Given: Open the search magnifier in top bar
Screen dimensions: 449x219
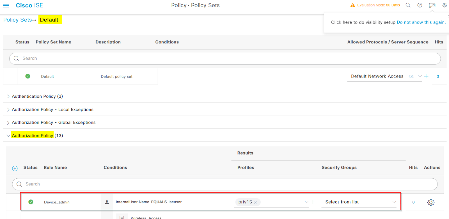Looking at the screenshot, I should (408, 5).
